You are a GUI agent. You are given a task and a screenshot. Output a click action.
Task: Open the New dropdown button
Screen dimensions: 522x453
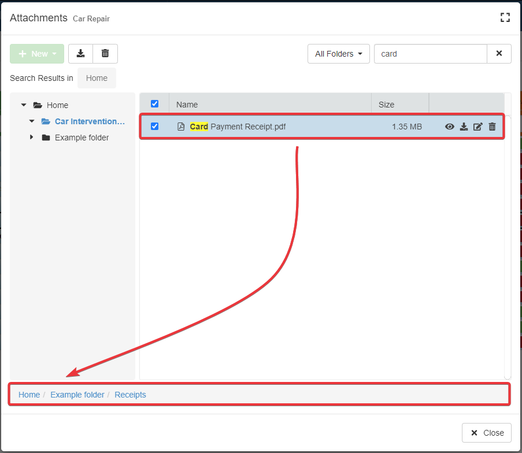pos(37,54)
